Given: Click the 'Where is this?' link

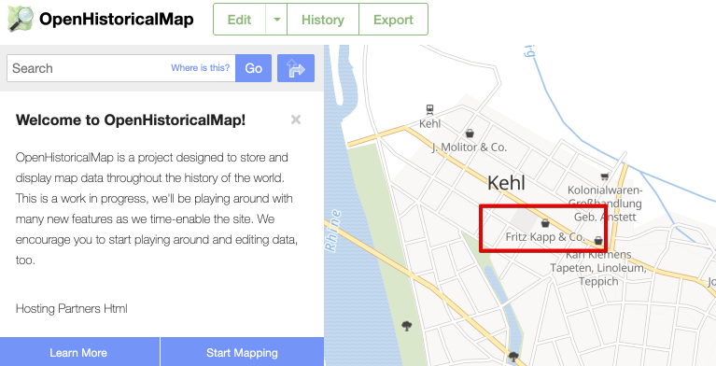Looking at the screenshot, I should (x=200, y=67).
